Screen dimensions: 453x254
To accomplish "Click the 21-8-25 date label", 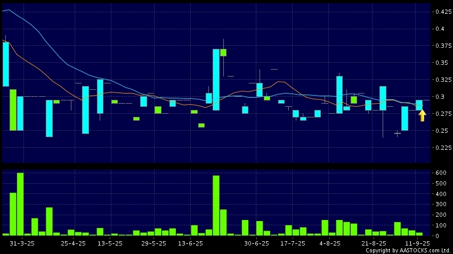I will 374,243.
